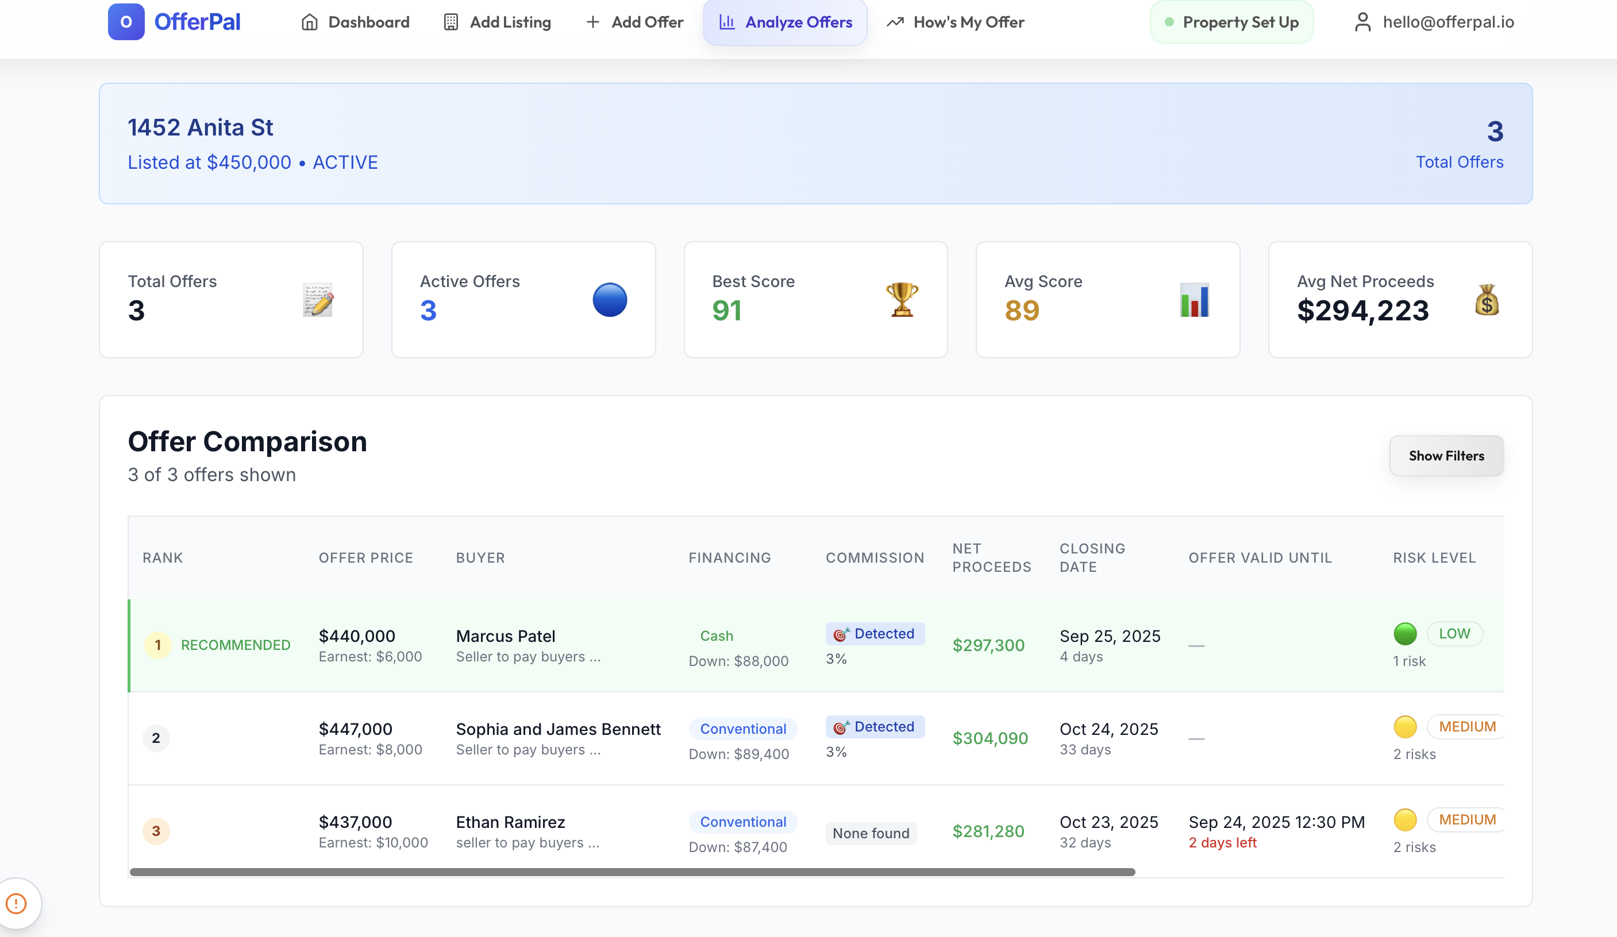1617x937 pixels.
Task: Click the OfferPal logo icon
Action: point(126,22)
